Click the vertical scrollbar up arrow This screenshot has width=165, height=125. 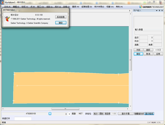point(130,14)
